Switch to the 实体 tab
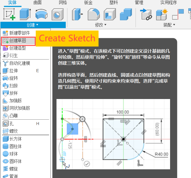Viewport: 191px width, 178px height. point(12,3)
